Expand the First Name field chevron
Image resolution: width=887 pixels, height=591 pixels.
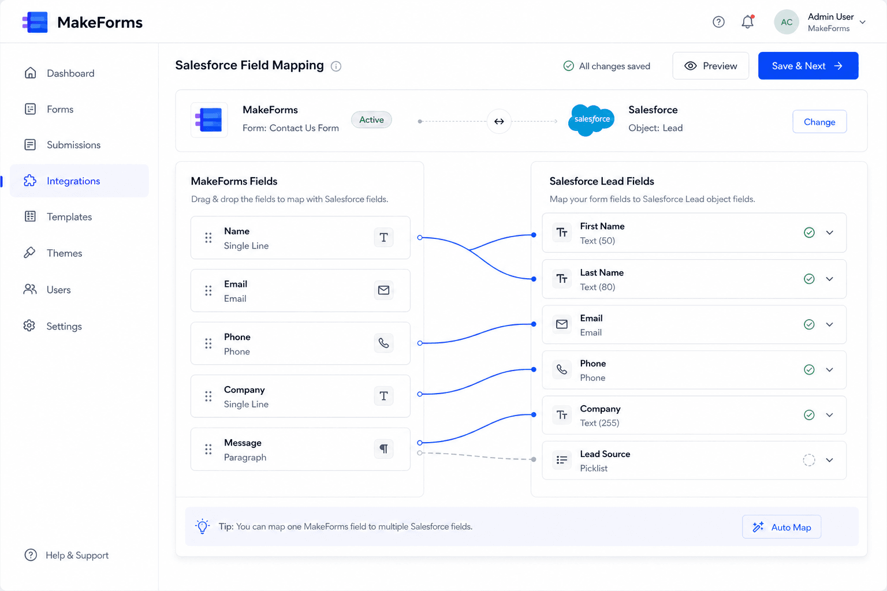coord(830,233)
